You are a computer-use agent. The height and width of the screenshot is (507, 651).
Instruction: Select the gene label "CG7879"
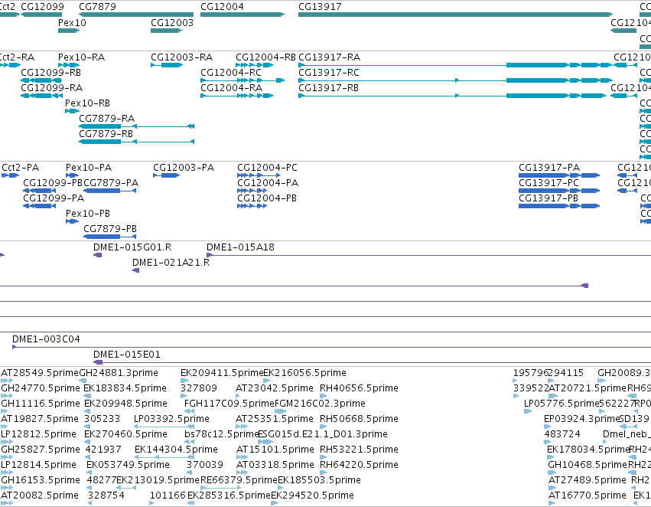coord(98,7)
